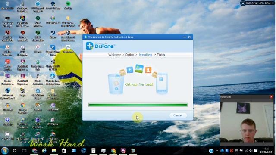Image resolution: width=276 pixels, height=155 pixels.
Task: Select the Installing step in setup breadcrumb
Action: click(145, 55)
